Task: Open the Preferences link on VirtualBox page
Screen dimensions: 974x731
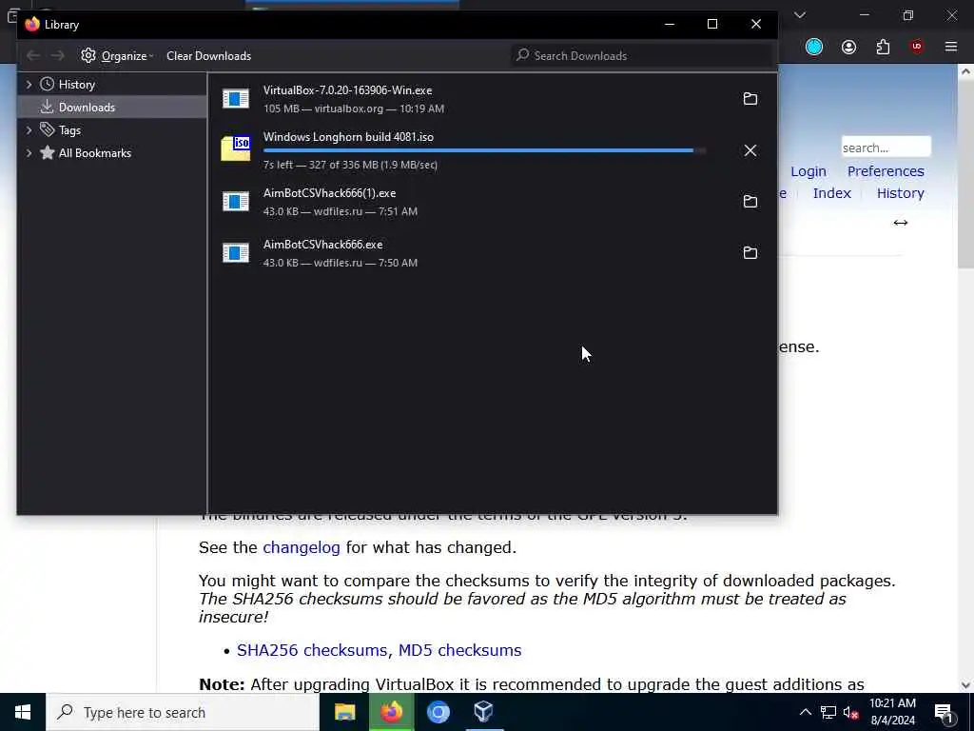Action: (886, 171)
